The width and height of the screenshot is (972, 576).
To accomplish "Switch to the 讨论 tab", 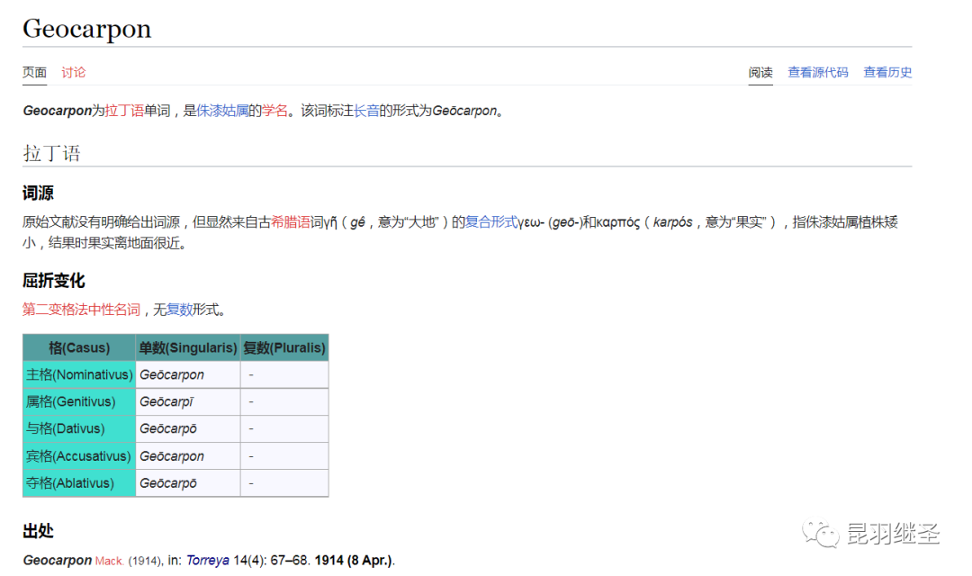I will point(73,73).
